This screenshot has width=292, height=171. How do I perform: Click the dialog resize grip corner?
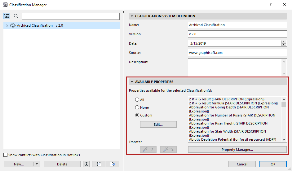coord(290,169)
